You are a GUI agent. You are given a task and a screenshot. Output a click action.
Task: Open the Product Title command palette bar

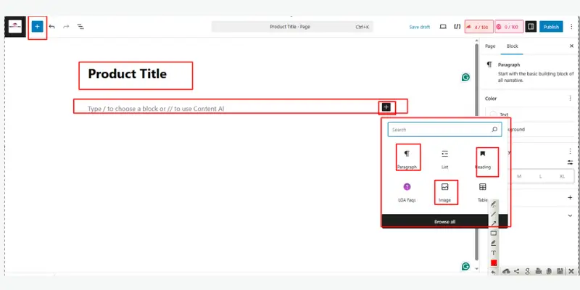[x=292, y=27]
